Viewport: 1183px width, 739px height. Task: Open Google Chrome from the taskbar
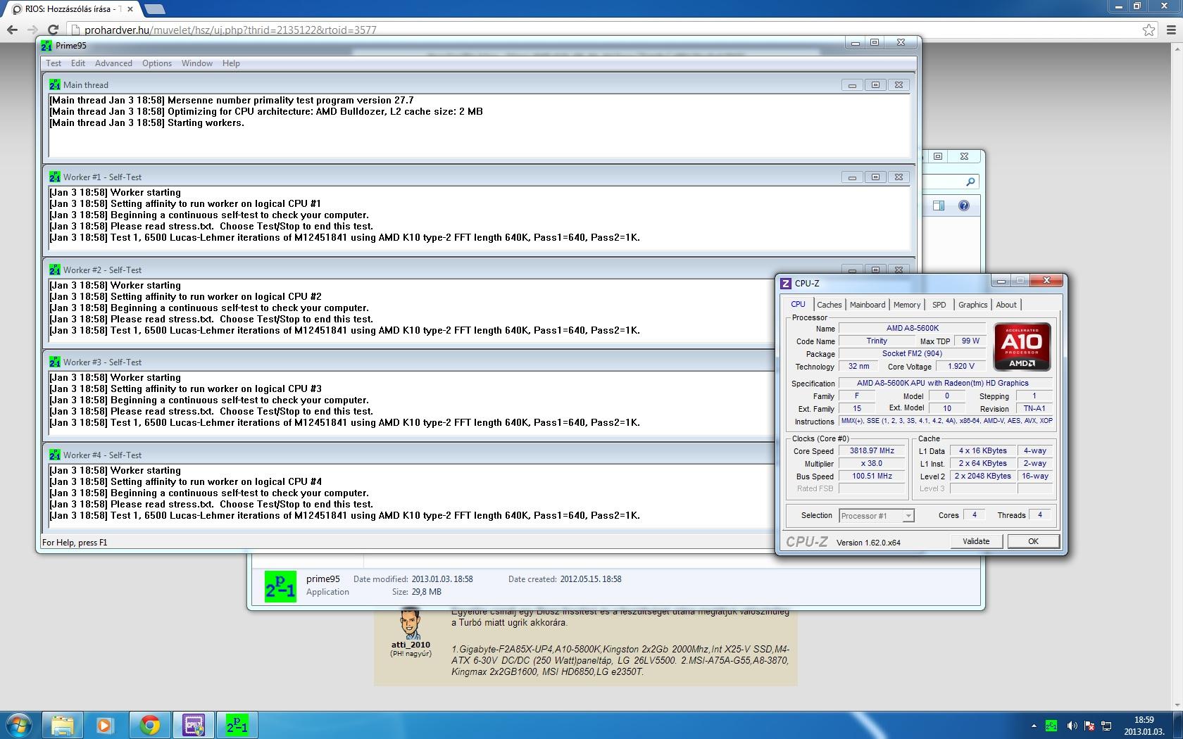(149, 725)
